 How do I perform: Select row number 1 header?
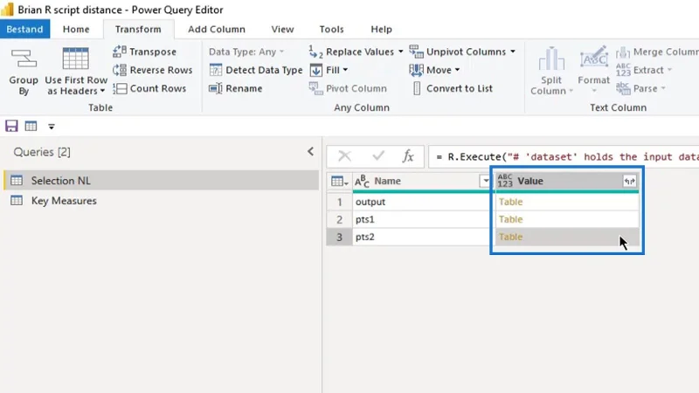tap(339, 202)
